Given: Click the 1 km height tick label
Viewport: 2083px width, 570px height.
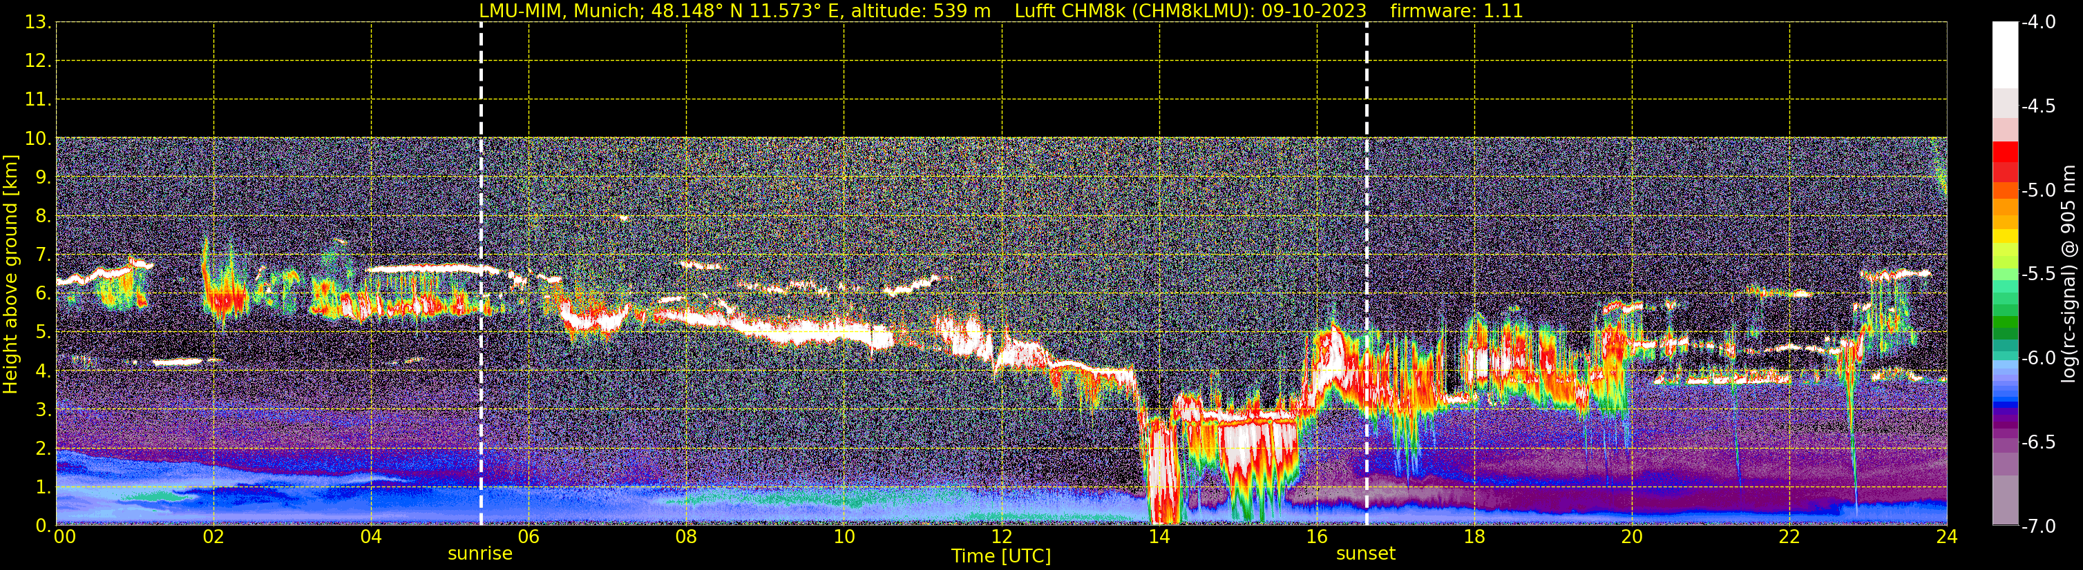Looking at the screenshot, I should pos(44,488).
